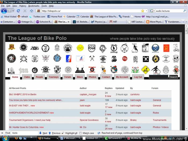Open the Tools menu
The height and width of the screenshot is (141, 188).
click(x=44, y=6)
